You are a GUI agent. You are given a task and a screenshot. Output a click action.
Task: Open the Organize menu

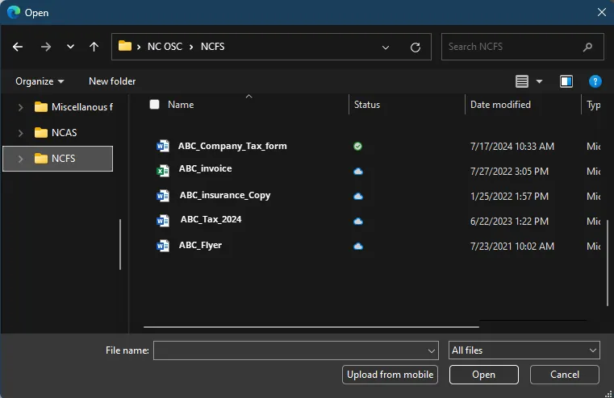click(40, 81)
